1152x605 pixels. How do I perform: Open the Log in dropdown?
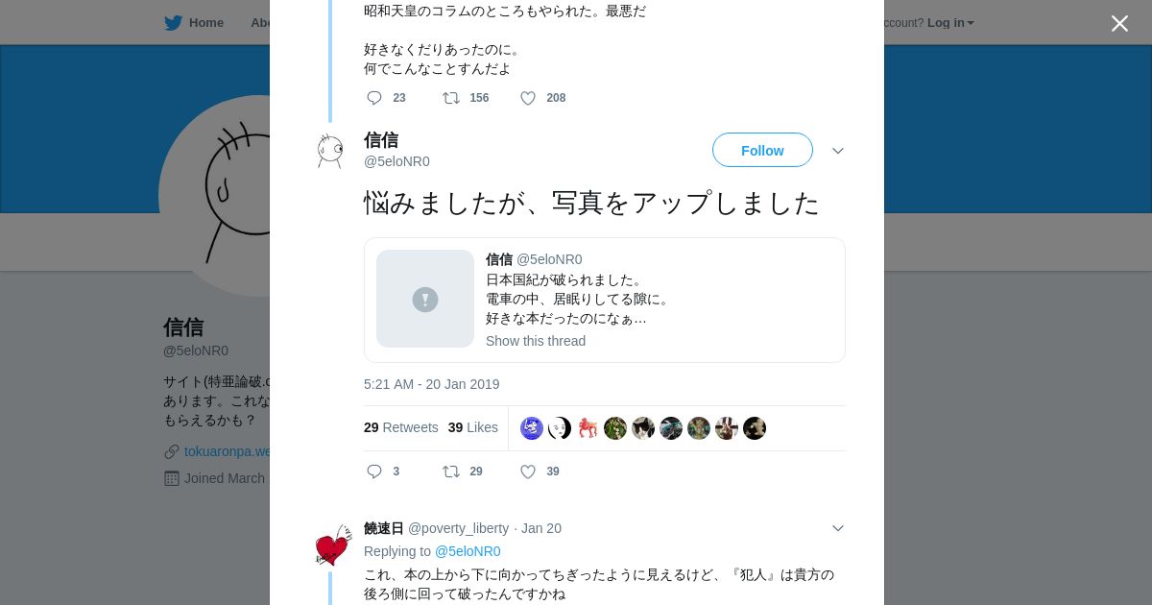coord(950,23)
